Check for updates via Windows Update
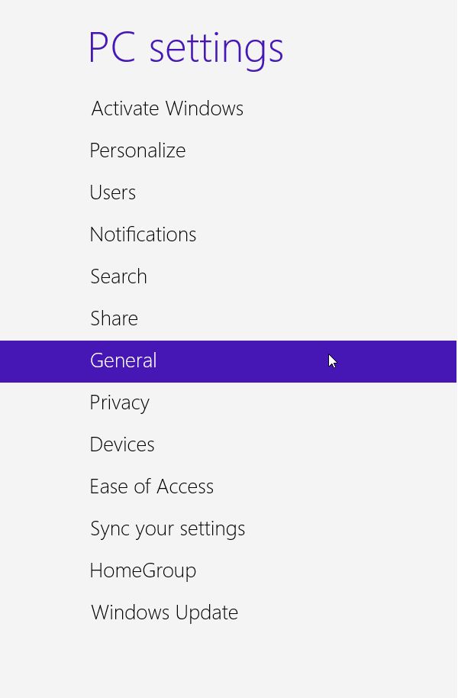Viewport: 458px width, 698px height. [163, 613]
